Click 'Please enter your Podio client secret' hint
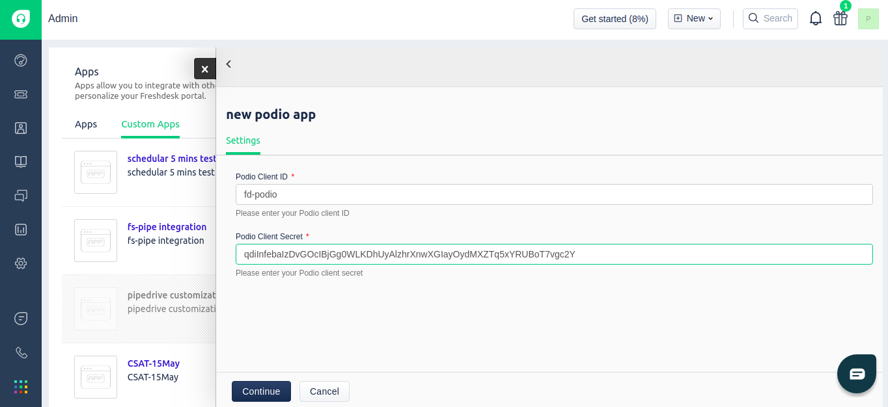This screenshot has width=888, height=407. tap(299, 273)
